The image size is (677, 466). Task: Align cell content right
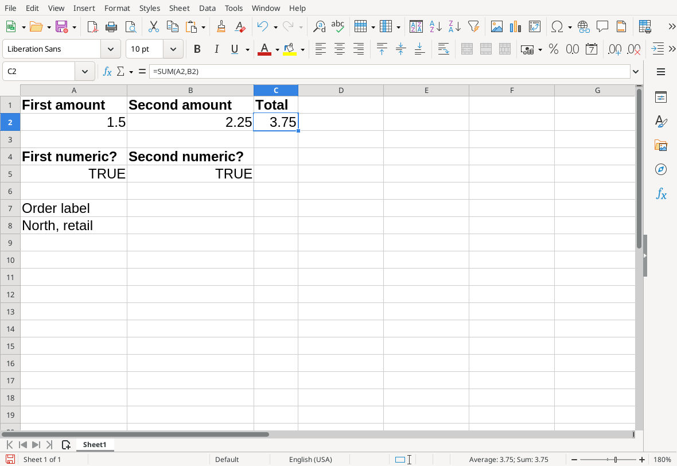coord(359,49)
